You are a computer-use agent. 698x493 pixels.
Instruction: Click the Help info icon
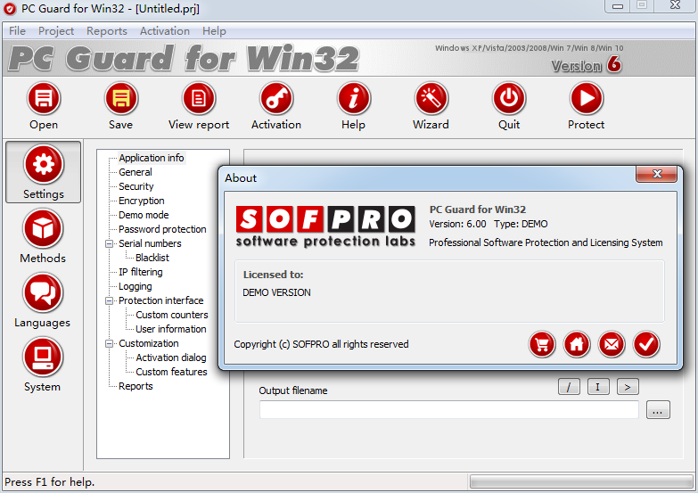353,98
